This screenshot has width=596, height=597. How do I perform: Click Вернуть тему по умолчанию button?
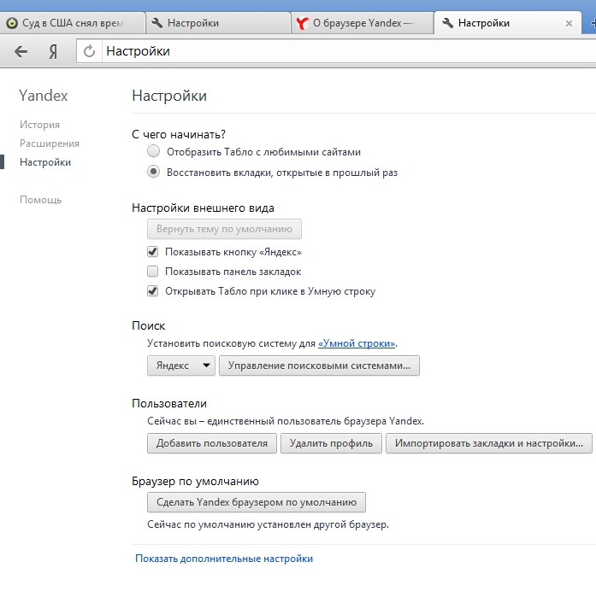(x=224, y=229)
